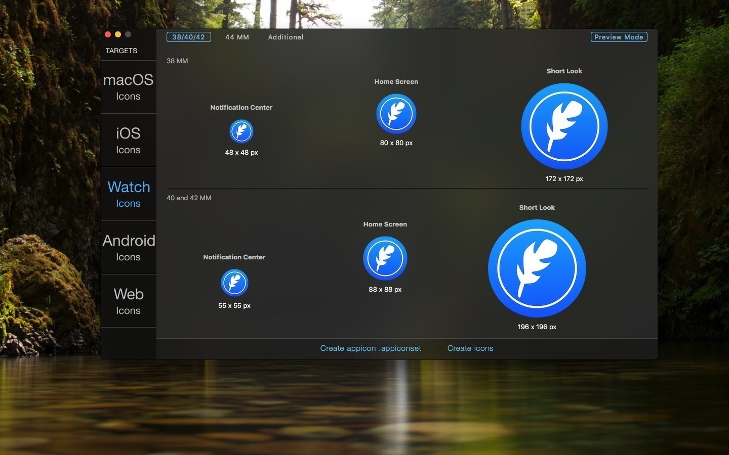Click the 80 x 80 Home Screen icon preview

click(x=396, y=113)
